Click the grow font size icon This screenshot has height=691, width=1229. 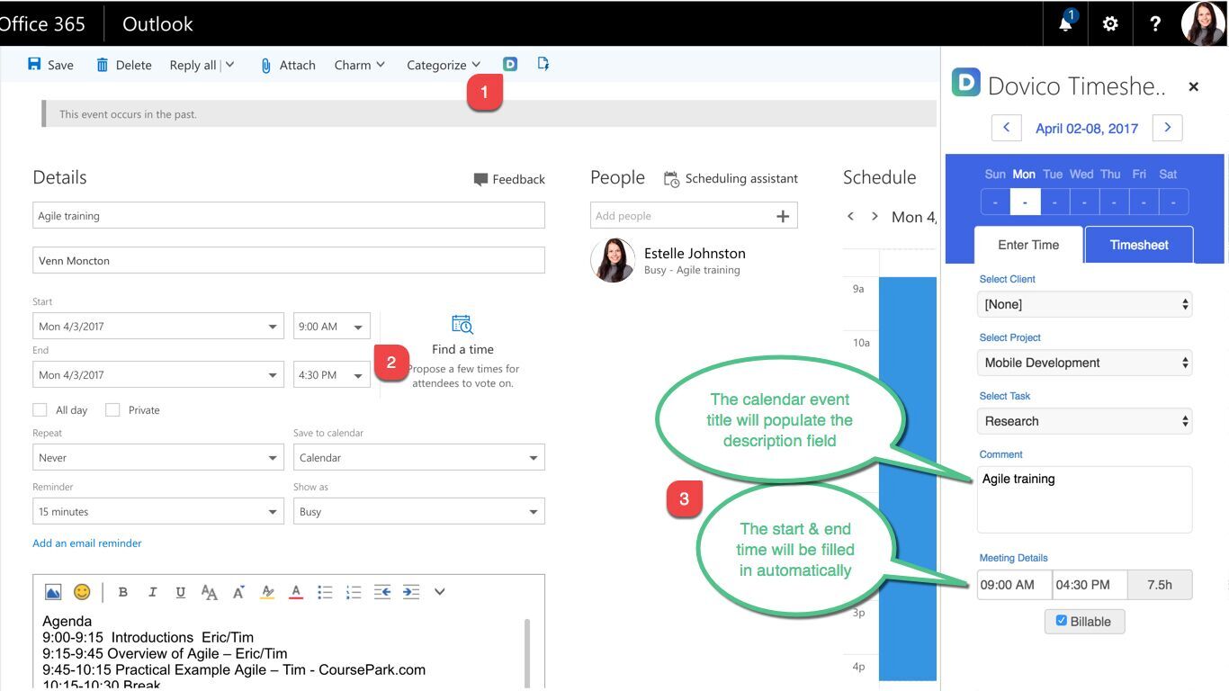click(238, 592)
